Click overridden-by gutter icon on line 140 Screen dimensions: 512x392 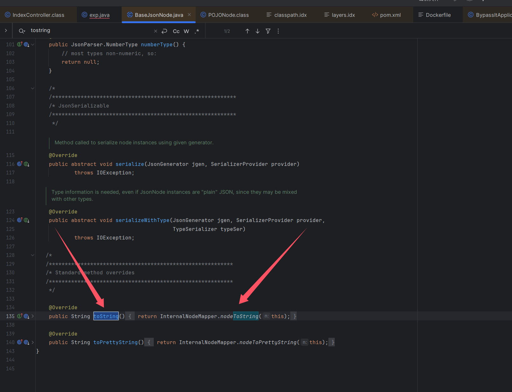click(27, 342)
